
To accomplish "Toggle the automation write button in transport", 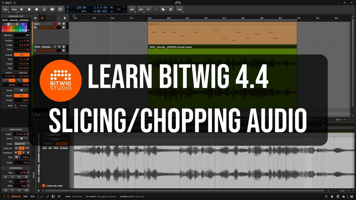I will (44, 9).
